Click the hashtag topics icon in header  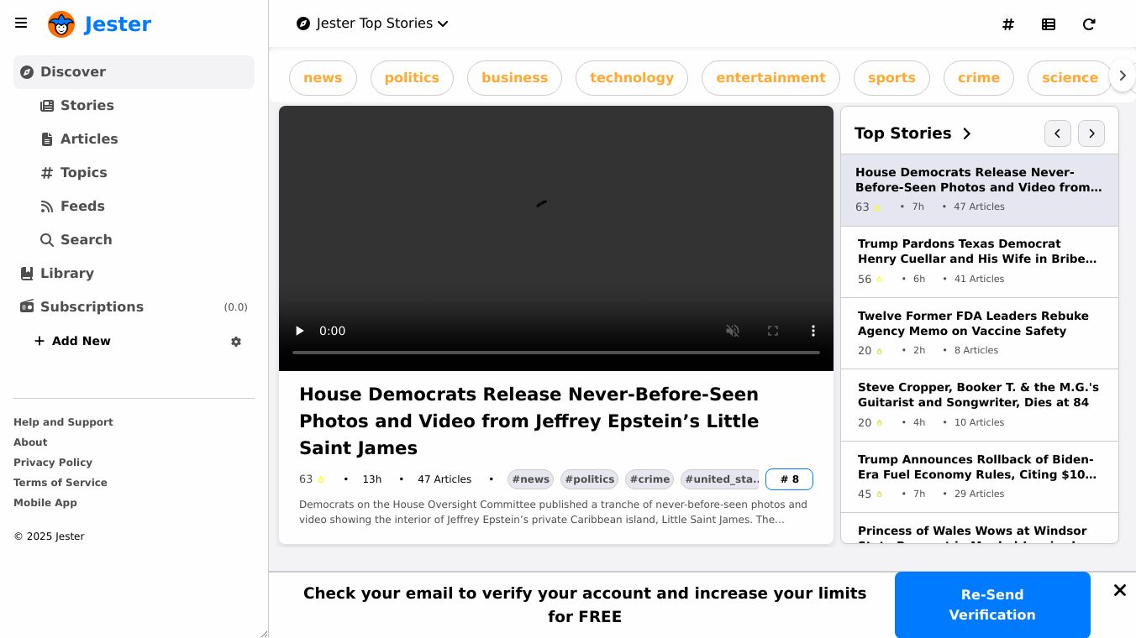1008,24
